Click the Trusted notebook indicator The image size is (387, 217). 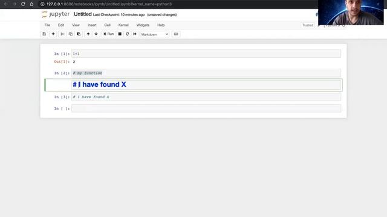click(308, 25)
